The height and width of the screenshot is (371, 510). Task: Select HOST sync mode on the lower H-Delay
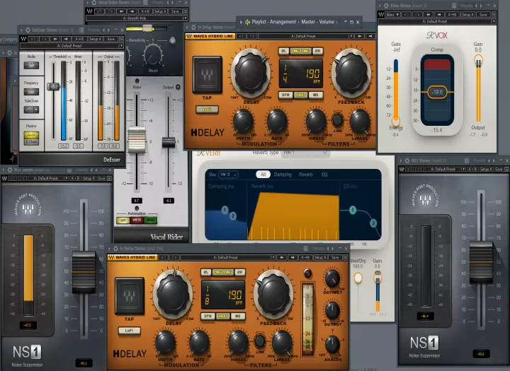pos(223,316)
